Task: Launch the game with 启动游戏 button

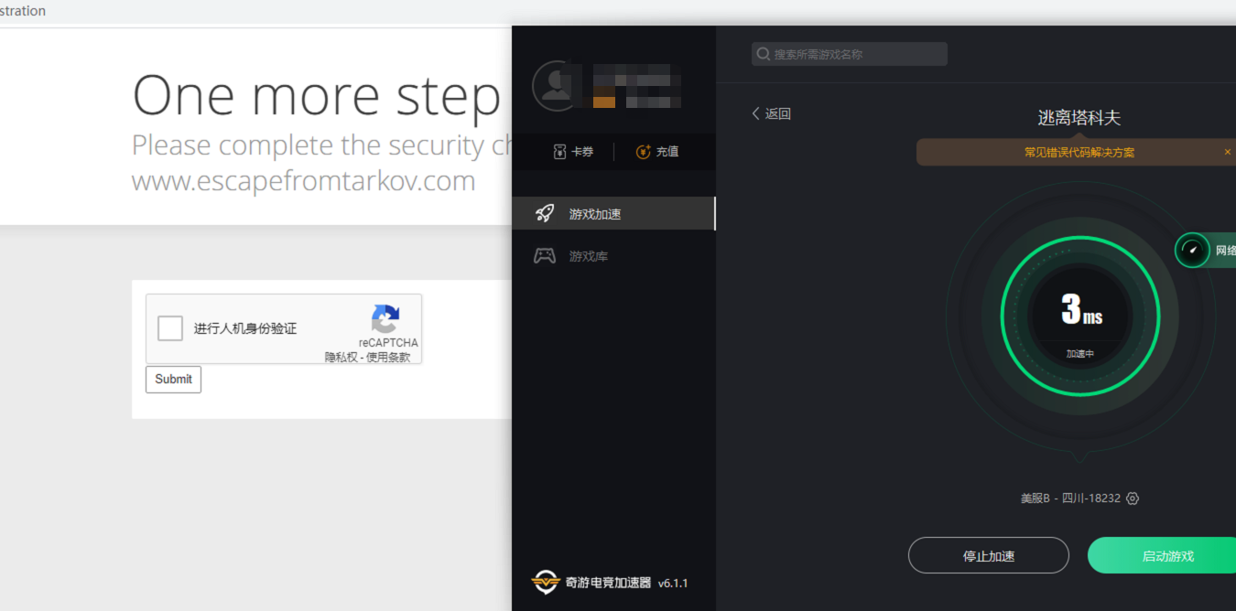Action: (x=1163, y=555)
